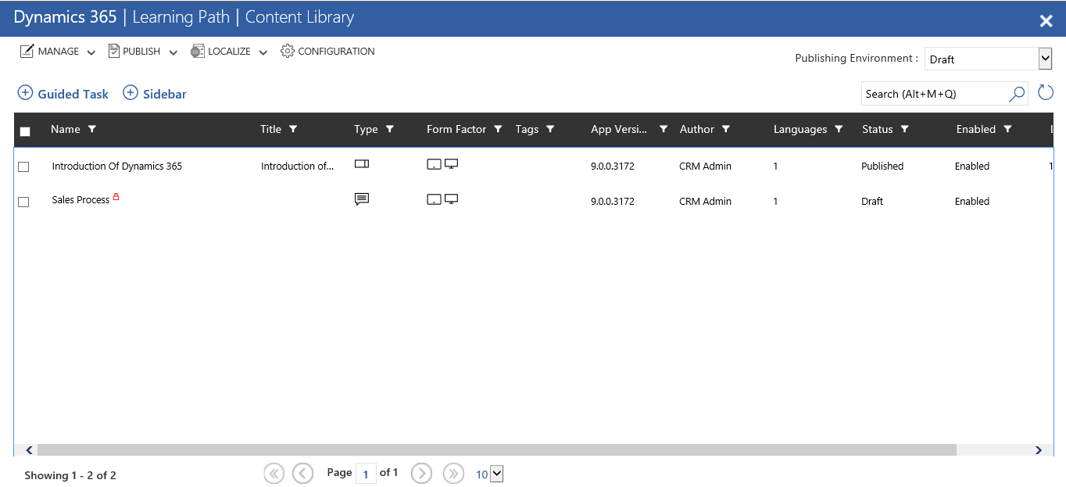Click the Configuration gear icon
The width and height of the screenshot is (1066, 487).
tap(288, 51)
